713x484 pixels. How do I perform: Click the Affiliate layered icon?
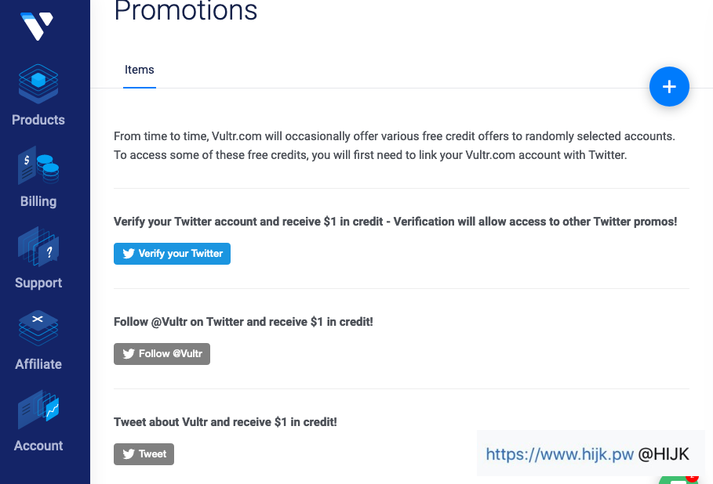[38, 328]
